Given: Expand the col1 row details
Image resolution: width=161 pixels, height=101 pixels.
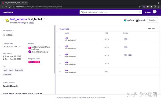Looking at the screenshot, I should point(60,39).
